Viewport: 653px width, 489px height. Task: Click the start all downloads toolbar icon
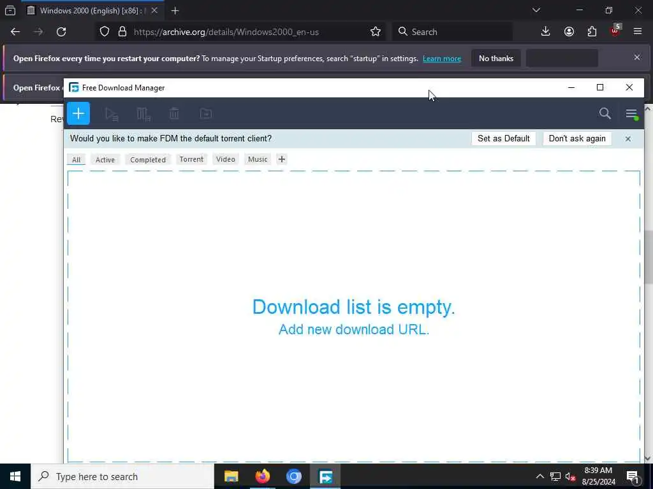pos(111,113)
